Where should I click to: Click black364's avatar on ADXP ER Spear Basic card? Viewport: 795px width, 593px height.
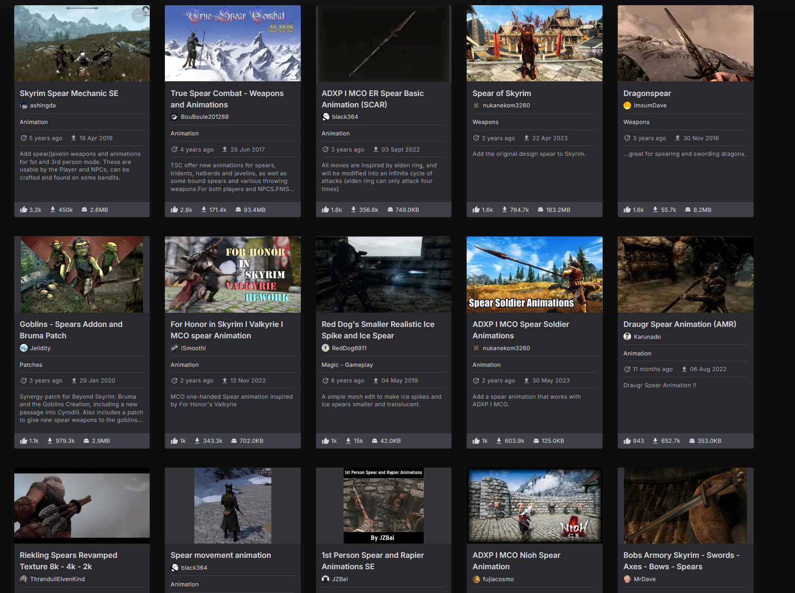pos(326,117)
